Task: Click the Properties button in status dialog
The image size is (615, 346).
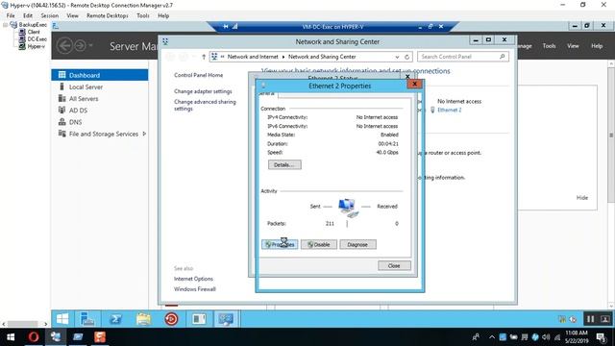Action: (x=280, y=244)
